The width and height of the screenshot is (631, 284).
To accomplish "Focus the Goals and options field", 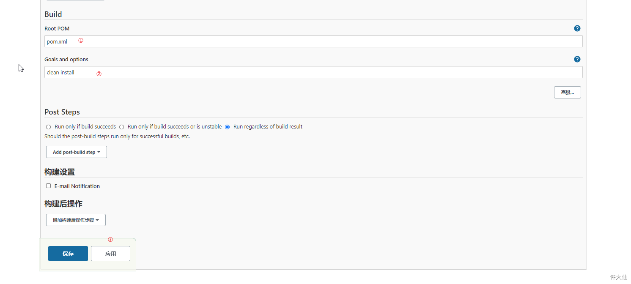I will (x=313, y=72).
